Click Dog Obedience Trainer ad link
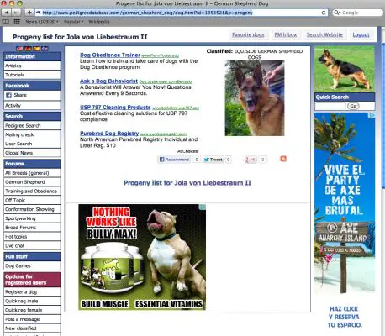This screenshot has height=336, width=385. pos(110,55)
